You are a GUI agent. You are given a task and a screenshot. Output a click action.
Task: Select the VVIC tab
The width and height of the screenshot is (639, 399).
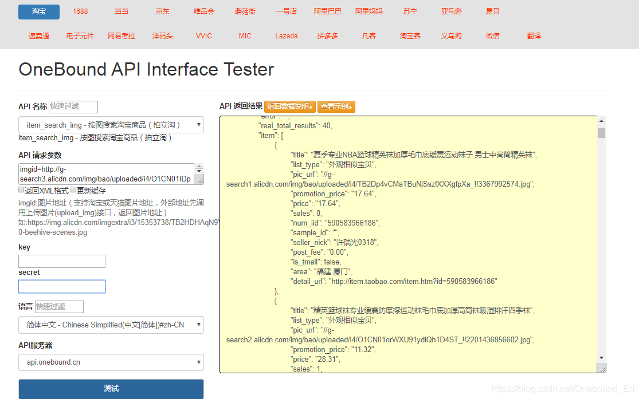204,36
